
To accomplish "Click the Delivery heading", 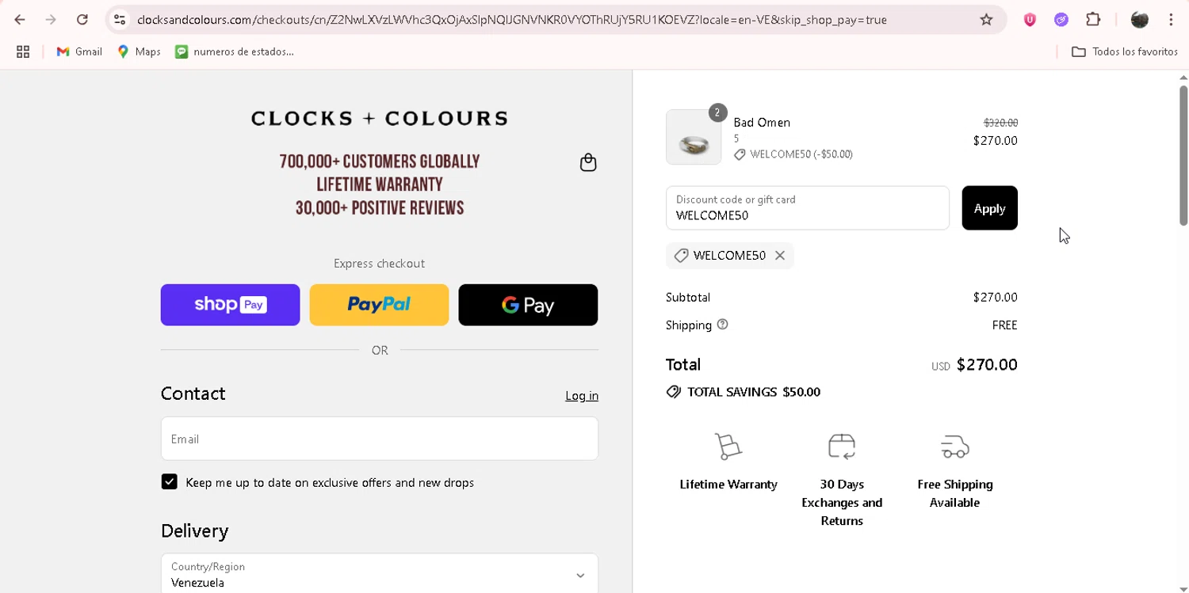I will pos(194,530).
